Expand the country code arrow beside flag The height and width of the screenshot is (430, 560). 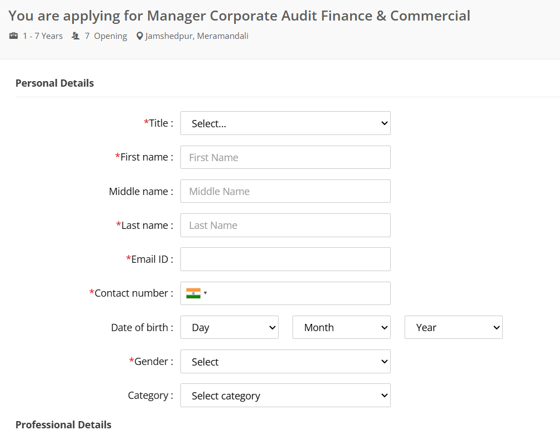205,293
